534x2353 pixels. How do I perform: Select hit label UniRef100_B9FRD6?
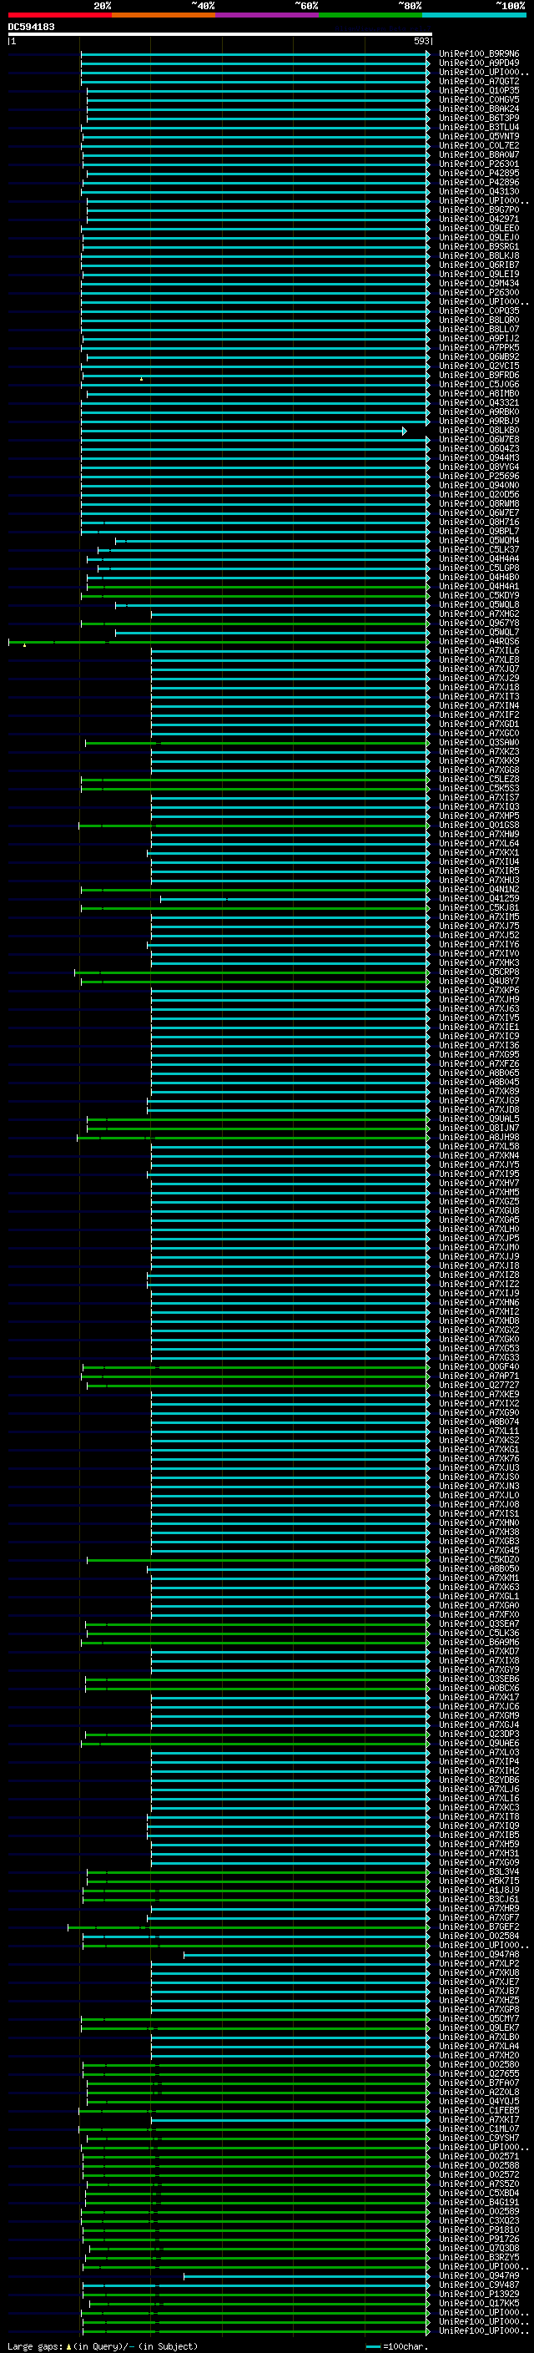(x=479, y=375)
